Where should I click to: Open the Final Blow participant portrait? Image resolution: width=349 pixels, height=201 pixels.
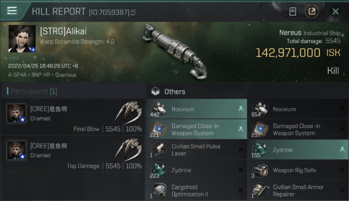tap(16, 113)
